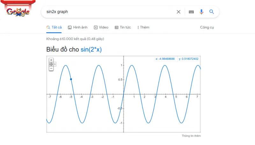Click in the sin2x graph search field

click(x=109, y=12)
